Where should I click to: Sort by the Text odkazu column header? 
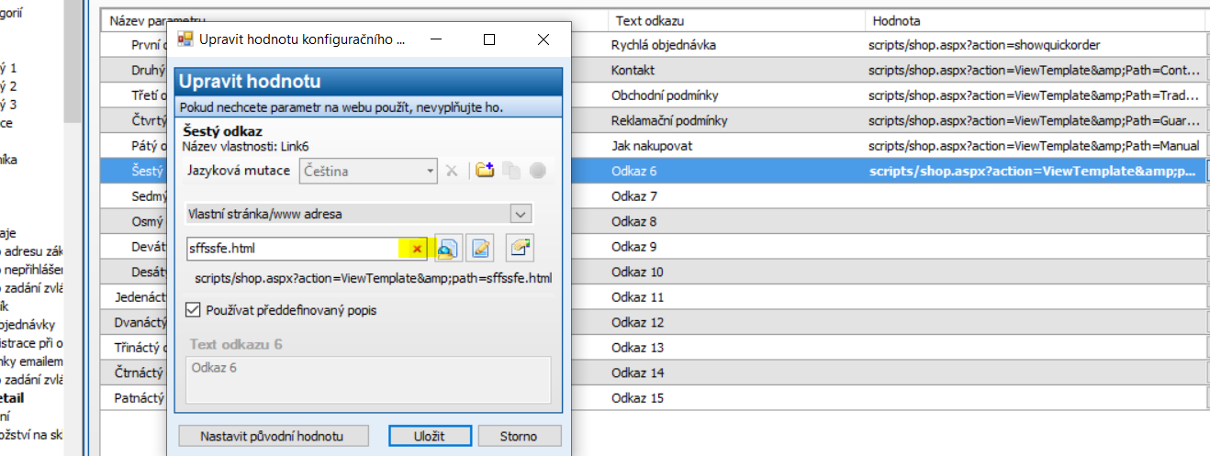pyautogui.click(x=734, y=20)
